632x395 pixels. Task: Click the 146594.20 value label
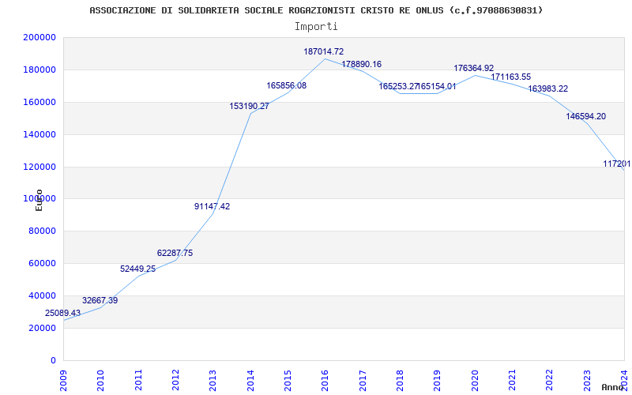click(586, 116)
